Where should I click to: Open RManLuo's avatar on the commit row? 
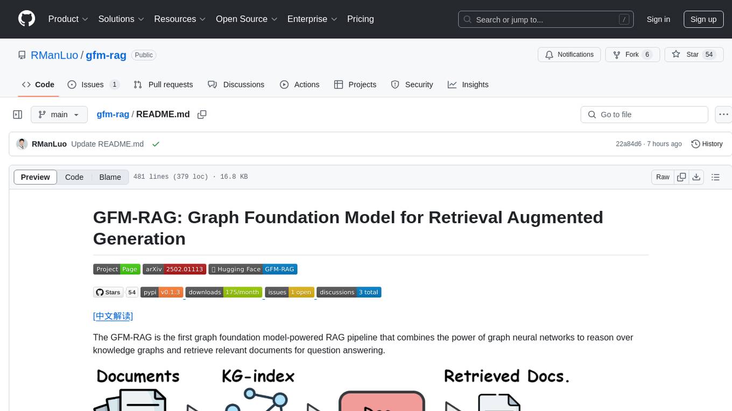22,144
